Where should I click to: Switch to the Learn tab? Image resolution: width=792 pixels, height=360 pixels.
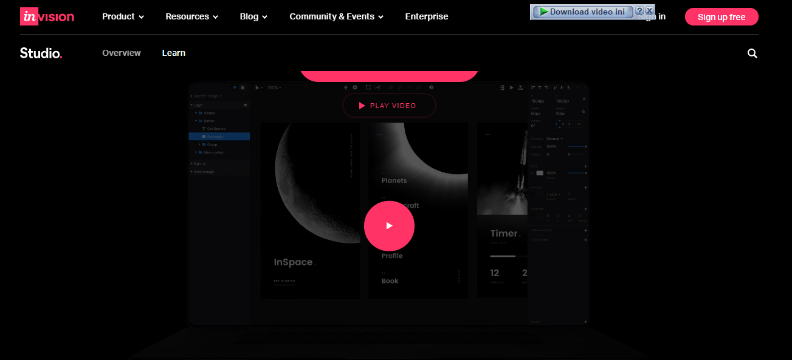(x=174, y=53)
